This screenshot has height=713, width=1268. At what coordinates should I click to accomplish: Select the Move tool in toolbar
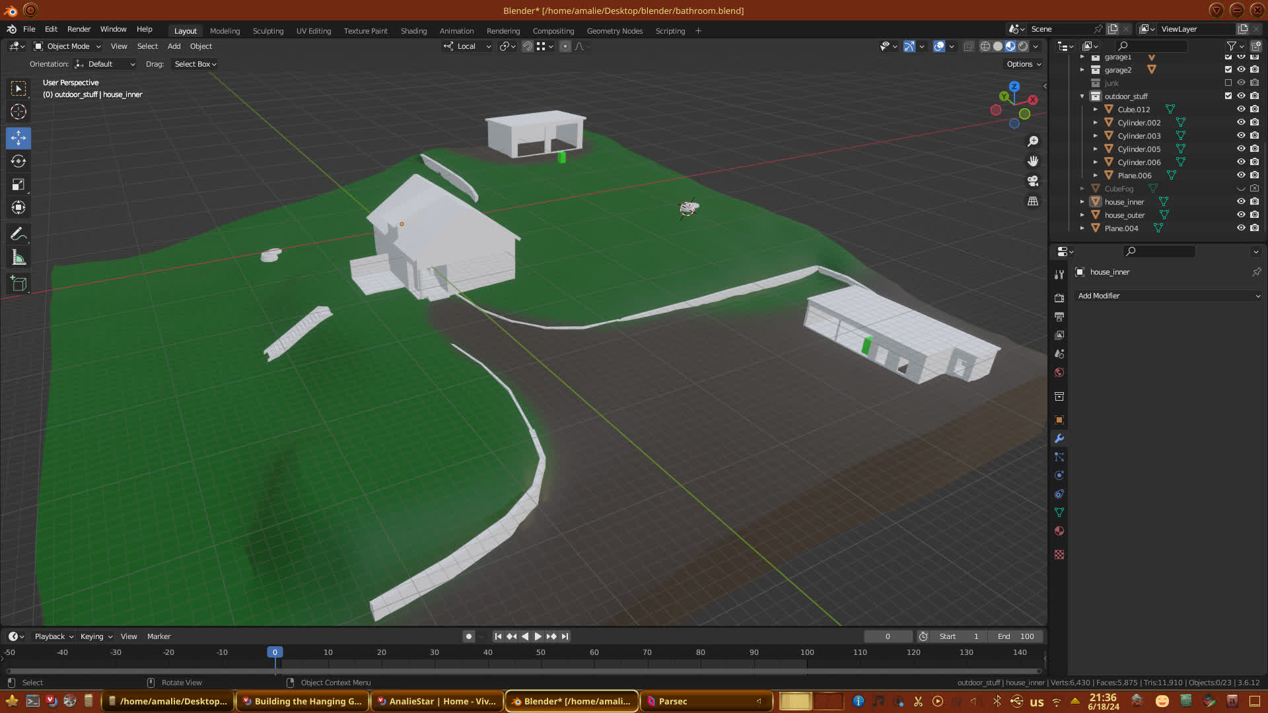pyautogui.click(x=18, y=138)
